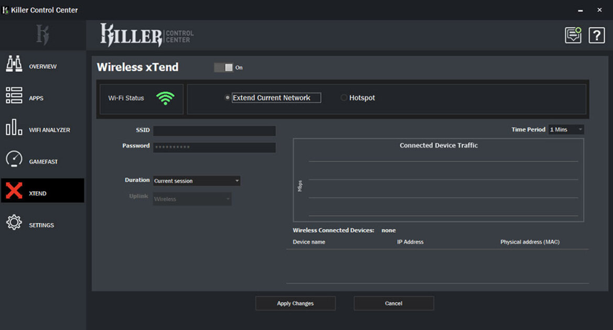Click the Overview binoculars icon
The width and height of the screenshot is (613, 330).
[x=14, y=64]
